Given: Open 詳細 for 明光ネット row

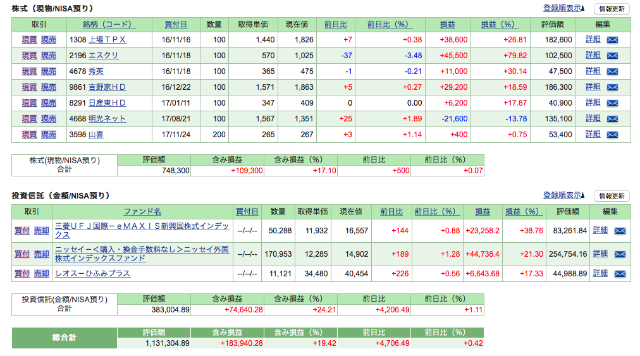Looking at the screenshot, I should (x=593, y=118).
